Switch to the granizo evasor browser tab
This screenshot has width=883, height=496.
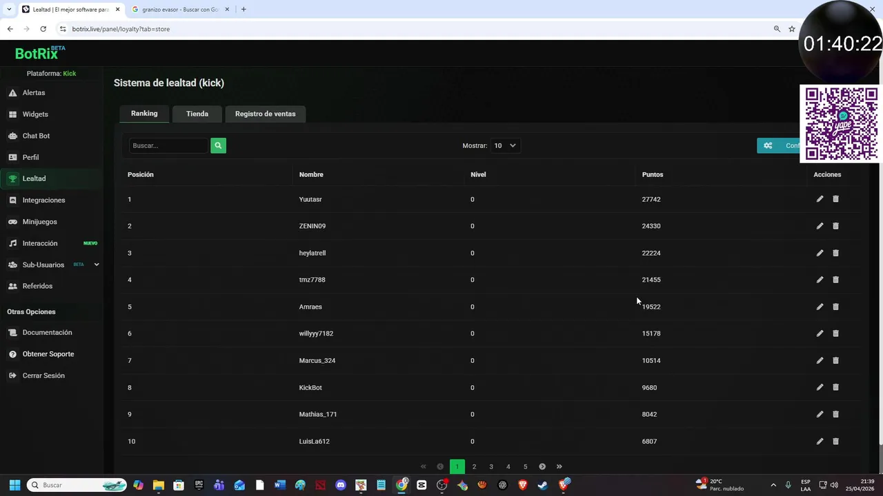point(179,10)
